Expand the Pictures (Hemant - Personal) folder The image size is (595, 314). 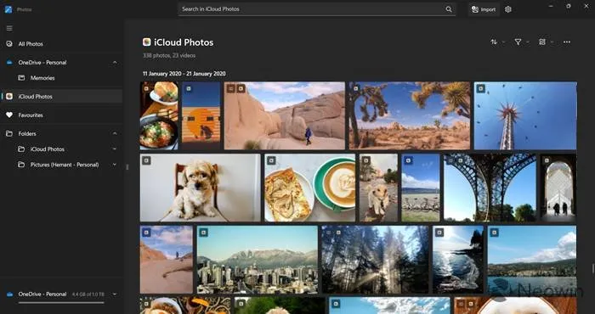click(115, 165)
